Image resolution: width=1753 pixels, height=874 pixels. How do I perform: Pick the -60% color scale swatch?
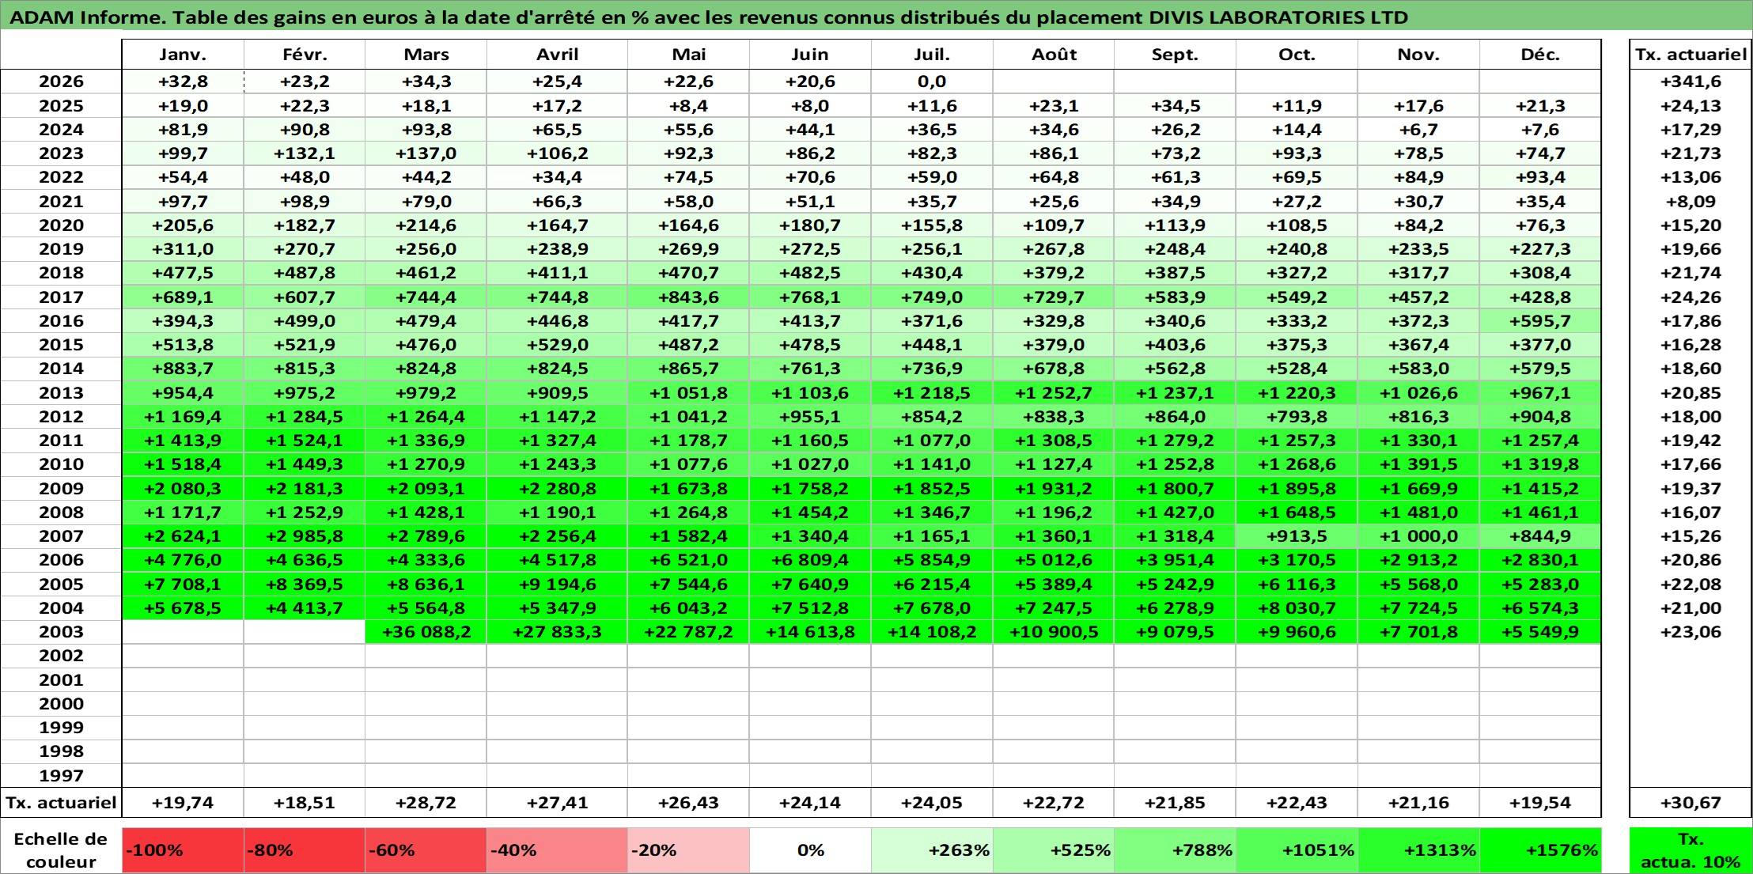(426, 850)
